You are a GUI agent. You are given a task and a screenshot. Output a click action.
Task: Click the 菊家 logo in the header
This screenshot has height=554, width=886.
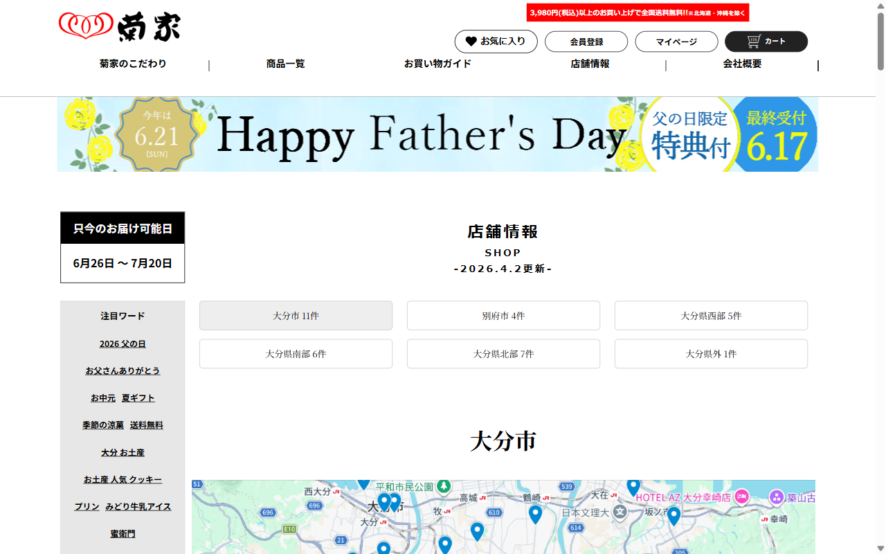[120, 27]
